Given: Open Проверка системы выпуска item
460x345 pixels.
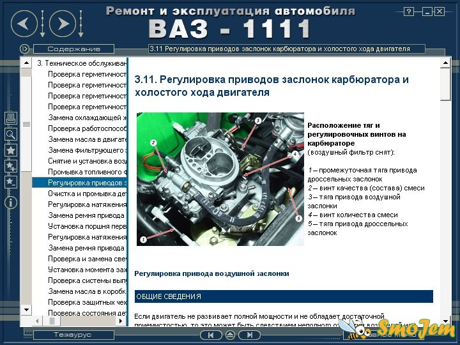Looking at the screenshot, I should 88,280.
